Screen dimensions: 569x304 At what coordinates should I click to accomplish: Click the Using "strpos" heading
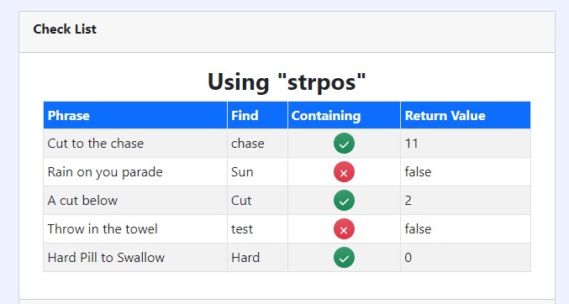click(x=287, y=81)
